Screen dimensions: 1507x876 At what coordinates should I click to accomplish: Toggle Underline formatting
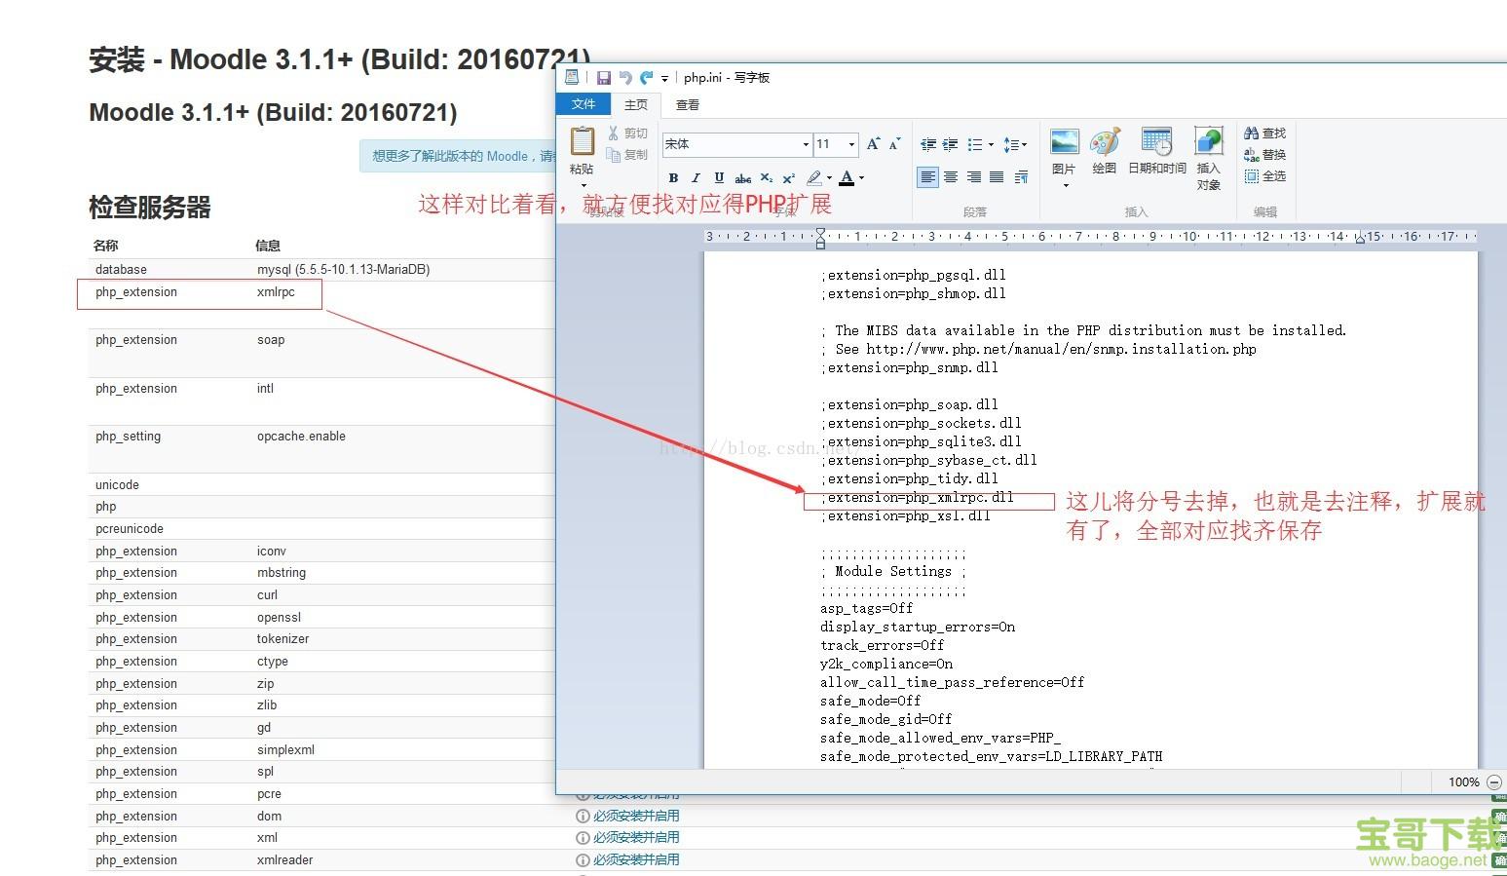[719, 177]
